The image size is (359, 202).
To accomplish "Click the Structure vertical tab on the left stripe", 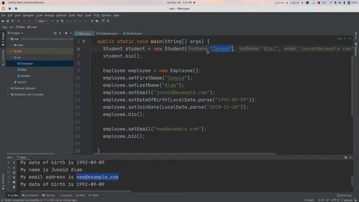I will pos(3,58).
